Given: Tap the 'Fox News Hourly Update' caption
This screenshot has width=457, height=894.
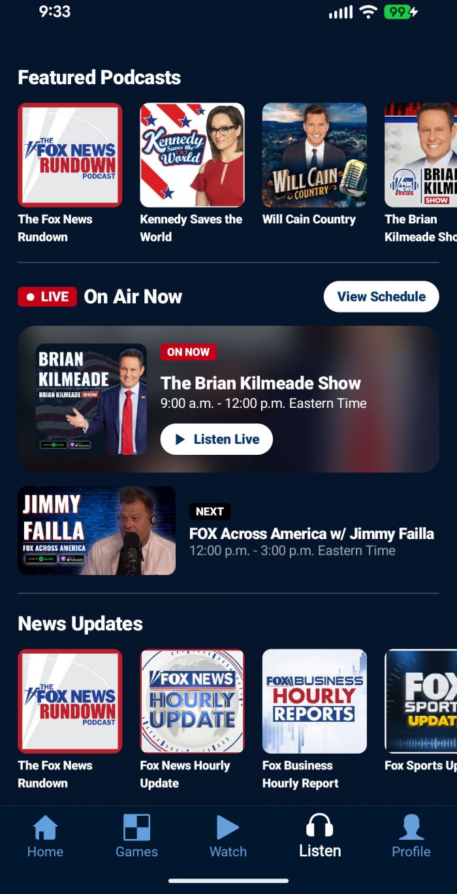Looking at the screenshot, I should [x=185, y=774].
